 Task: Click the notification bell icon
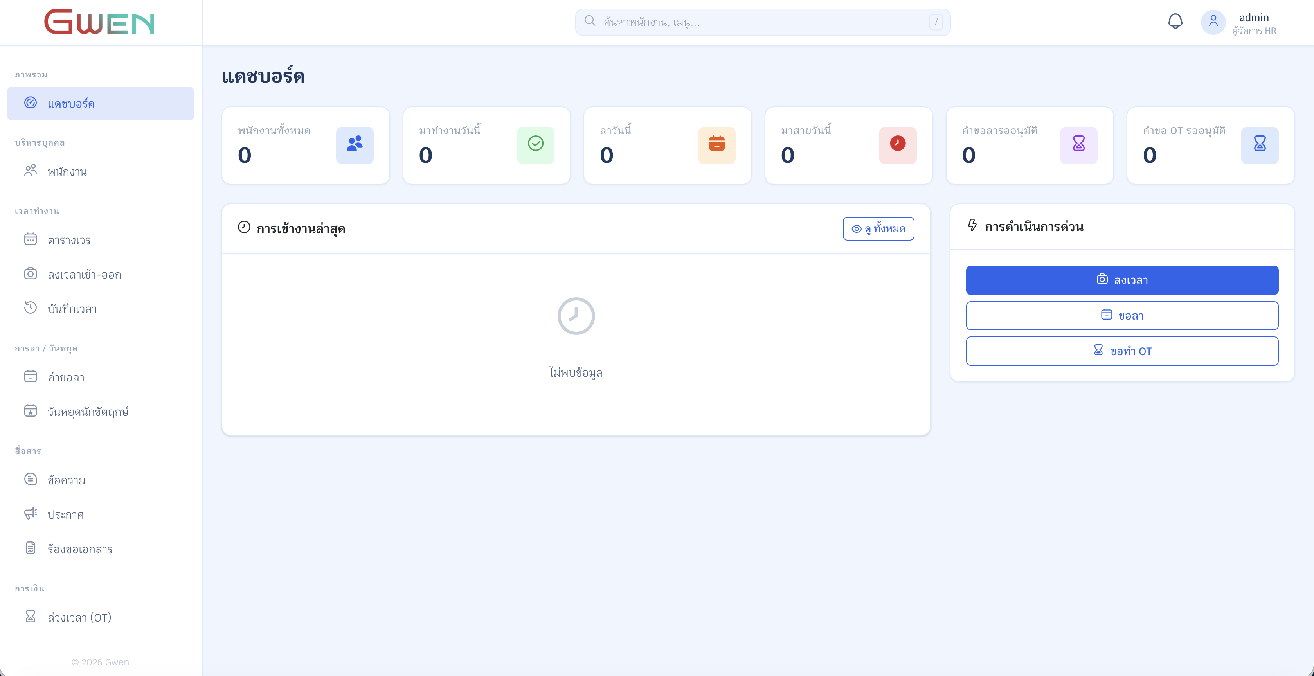(x=1175, y=22)
